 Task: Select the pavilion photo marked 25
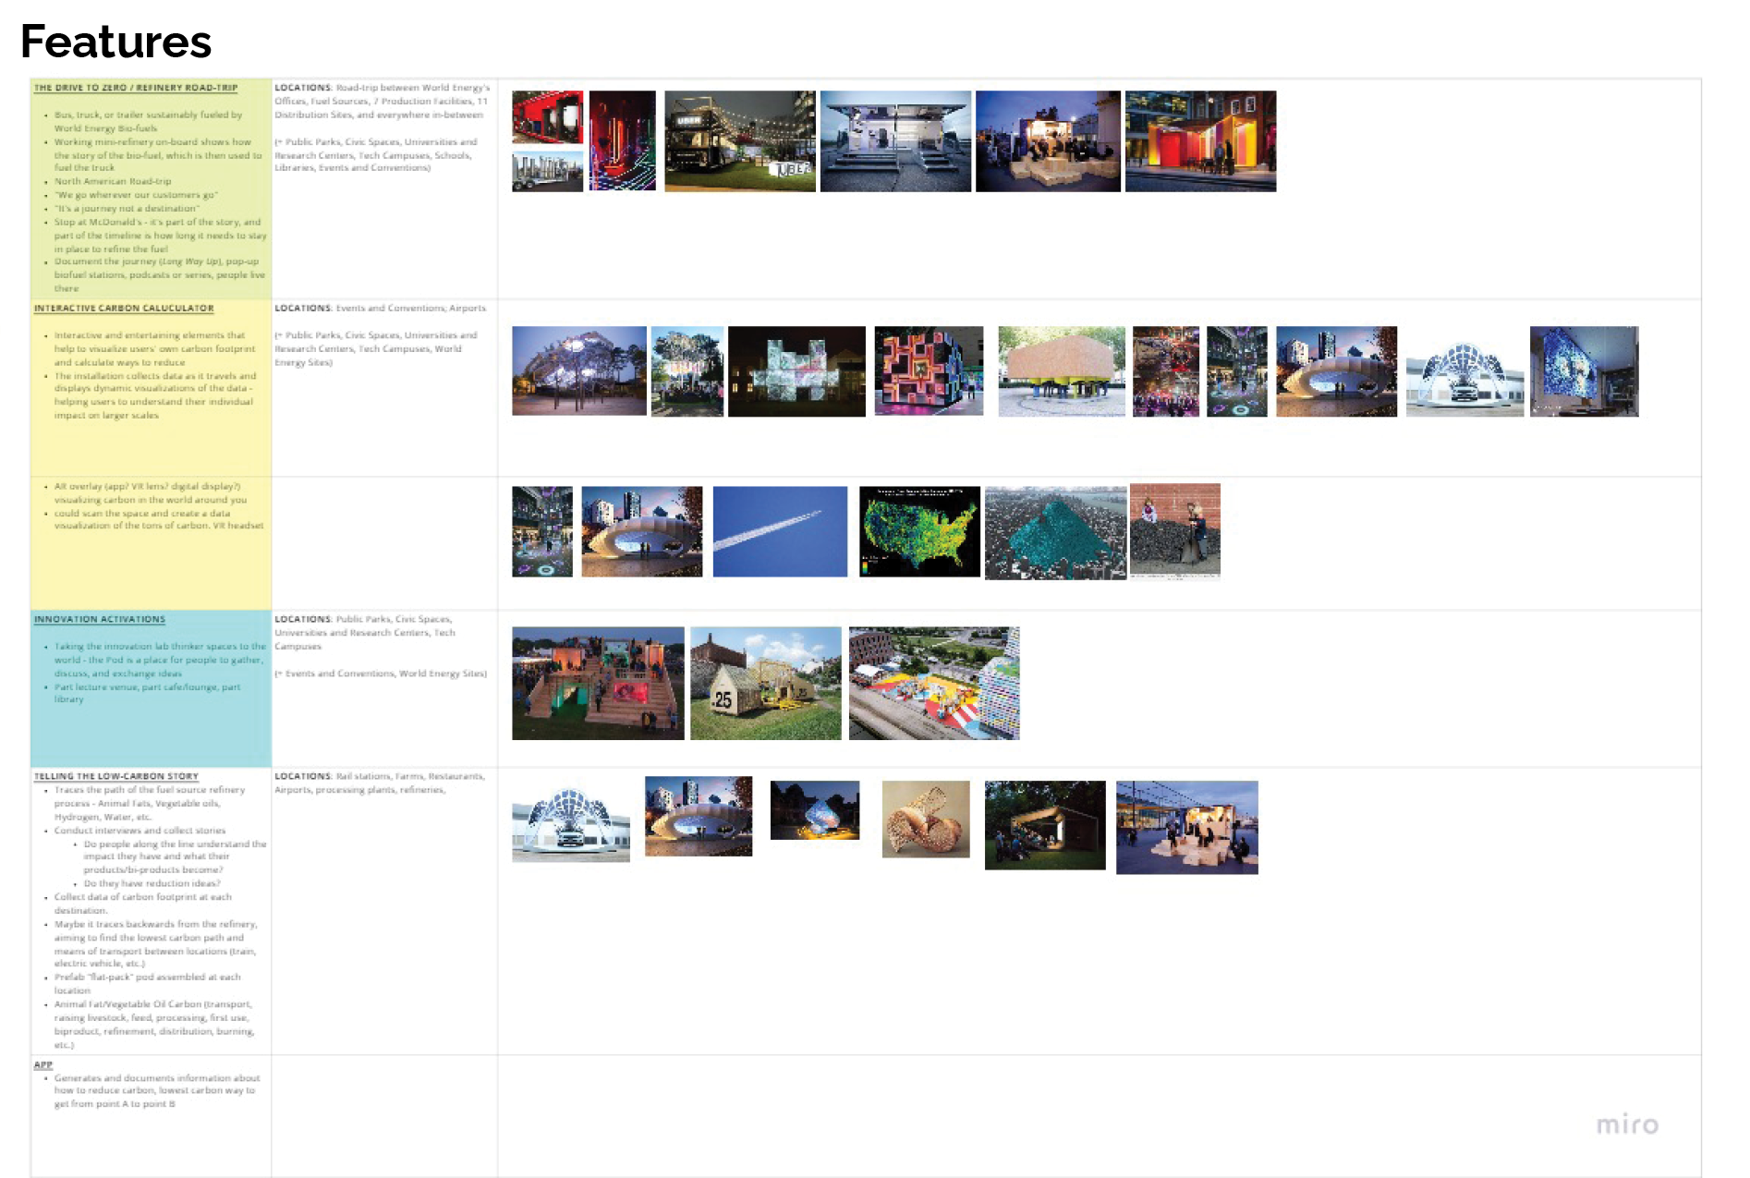click(765, 684)
